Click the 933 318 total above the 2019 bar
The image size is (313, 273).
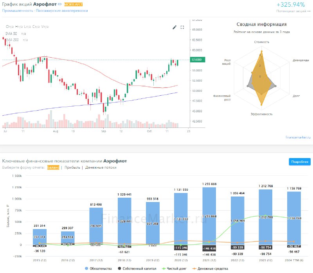point(153,199)
